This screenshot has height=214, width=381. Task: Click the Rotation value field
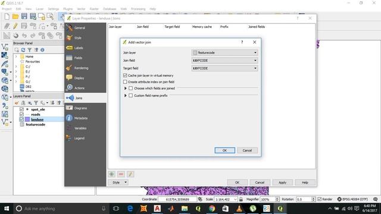(304, 199)
